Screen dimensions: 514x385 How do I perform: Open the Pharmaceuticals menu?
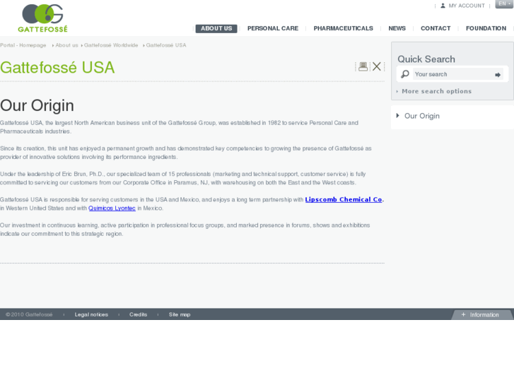click(x=343, y=28)
